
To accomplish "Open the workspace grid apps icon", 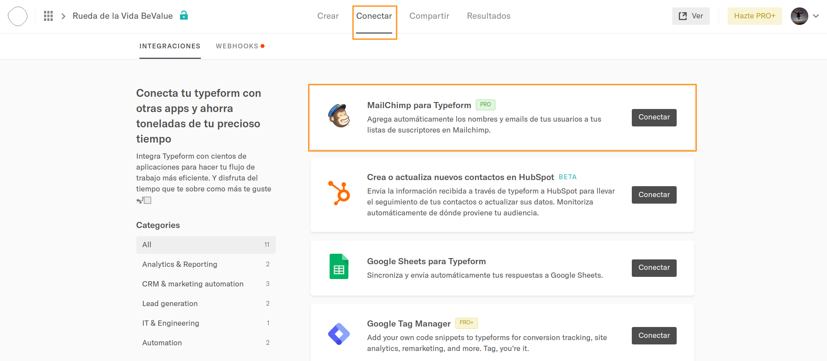I will click(48, 16).
